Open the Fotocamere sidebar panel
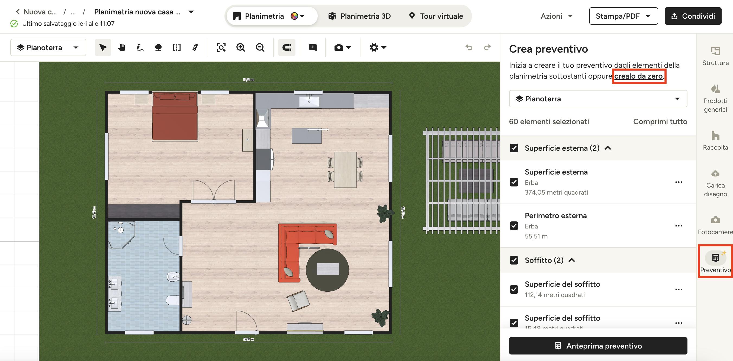Image resolution: width=733 pixels, height=361 pixels. tap(715, 225)
